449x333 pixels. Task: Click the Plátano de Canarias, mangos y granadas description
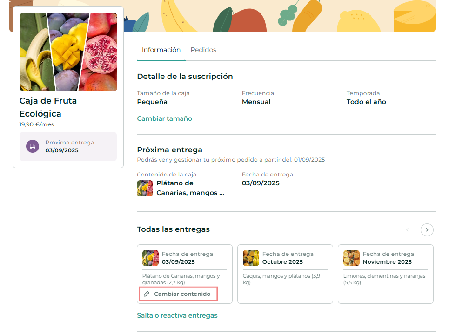coord(181,279)
